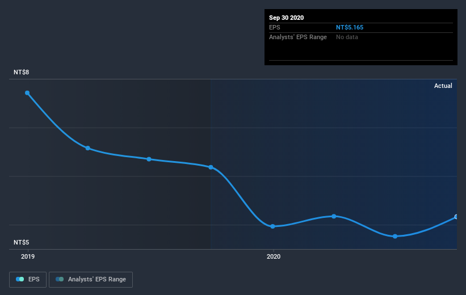
Task: Select the data point at the shaded boundary
Action: (x=211, y=167)
